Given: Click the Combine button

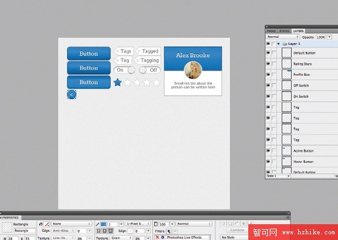Looking at the screenshot, I should click(x=237, y=230).
